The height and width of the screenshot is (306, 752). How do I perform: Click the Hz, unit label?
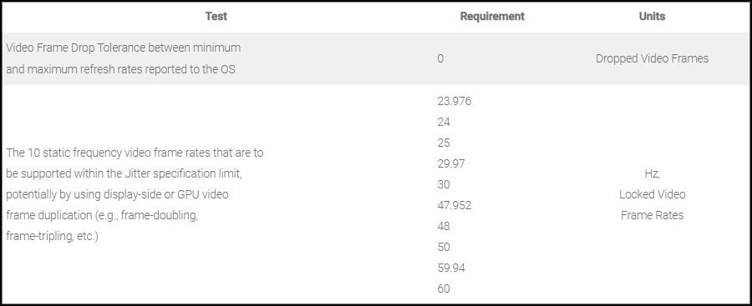click(652, 173)
